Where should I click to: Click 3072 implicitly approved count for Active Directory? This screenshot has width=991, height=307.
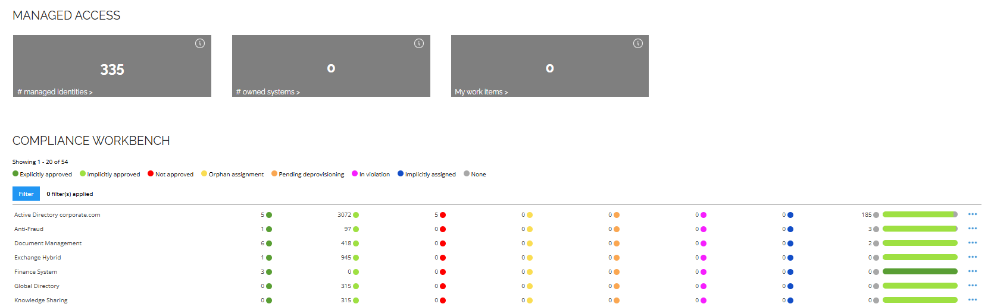[348, 215]
